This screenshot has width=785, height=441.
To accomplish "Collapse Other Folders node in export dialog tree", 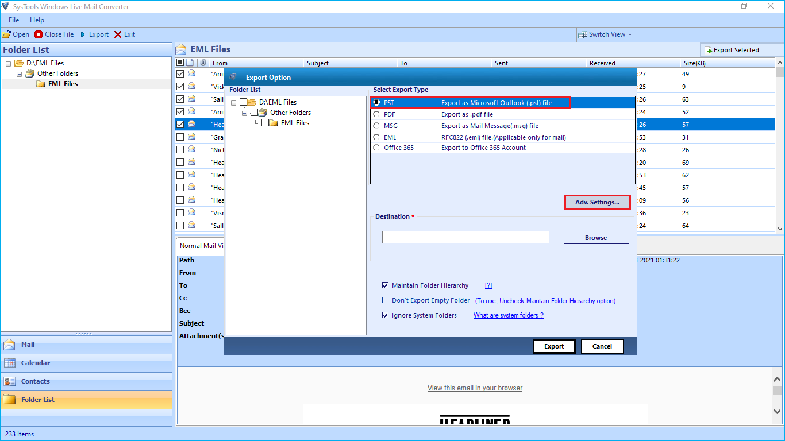I will [244, 113].
